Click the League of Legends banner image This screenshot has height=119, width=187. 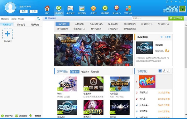click(x=93, y=50)
